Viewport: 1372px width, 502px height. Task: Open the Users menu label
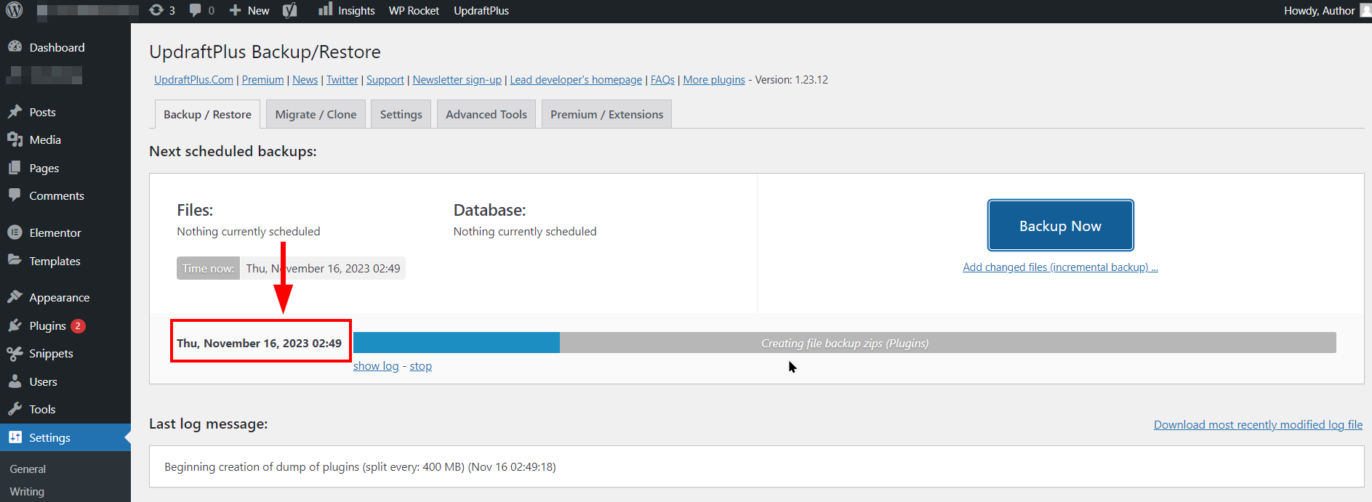(43, 382)
